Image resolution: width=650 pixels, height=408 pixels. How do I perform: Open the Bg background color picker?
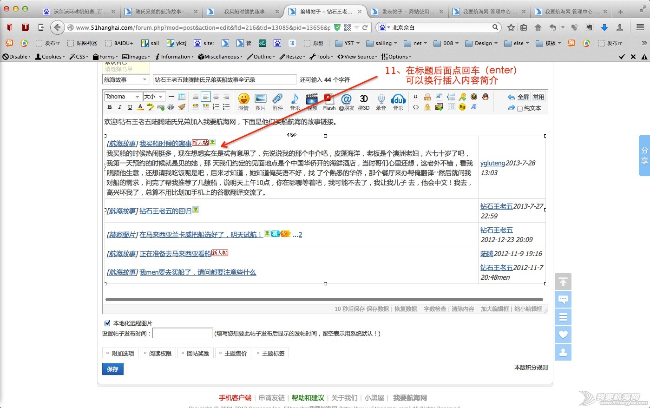(x=462, y=107)
